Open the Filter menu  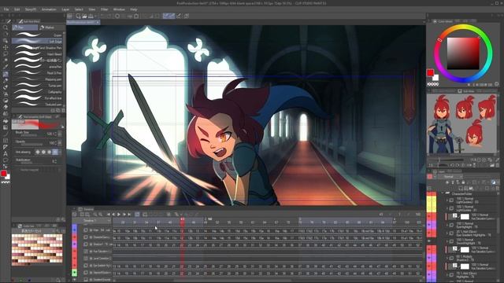click(104, 9)
